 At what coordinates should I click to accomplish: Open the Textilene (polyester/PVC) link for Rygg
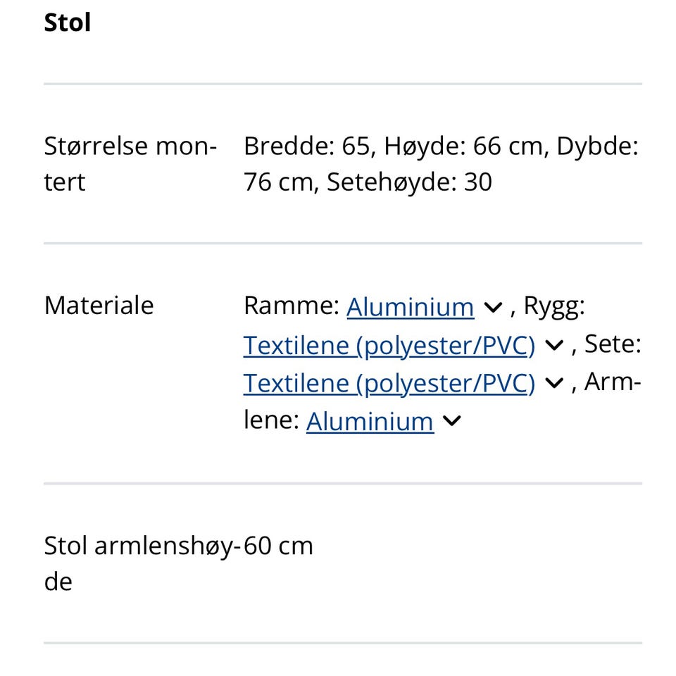[x=389, y=345]
